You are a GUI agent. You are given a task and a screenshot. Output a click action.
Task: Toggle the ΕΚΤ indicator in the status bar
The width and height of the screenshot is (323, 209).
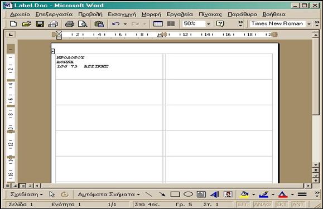click(281, 205)
